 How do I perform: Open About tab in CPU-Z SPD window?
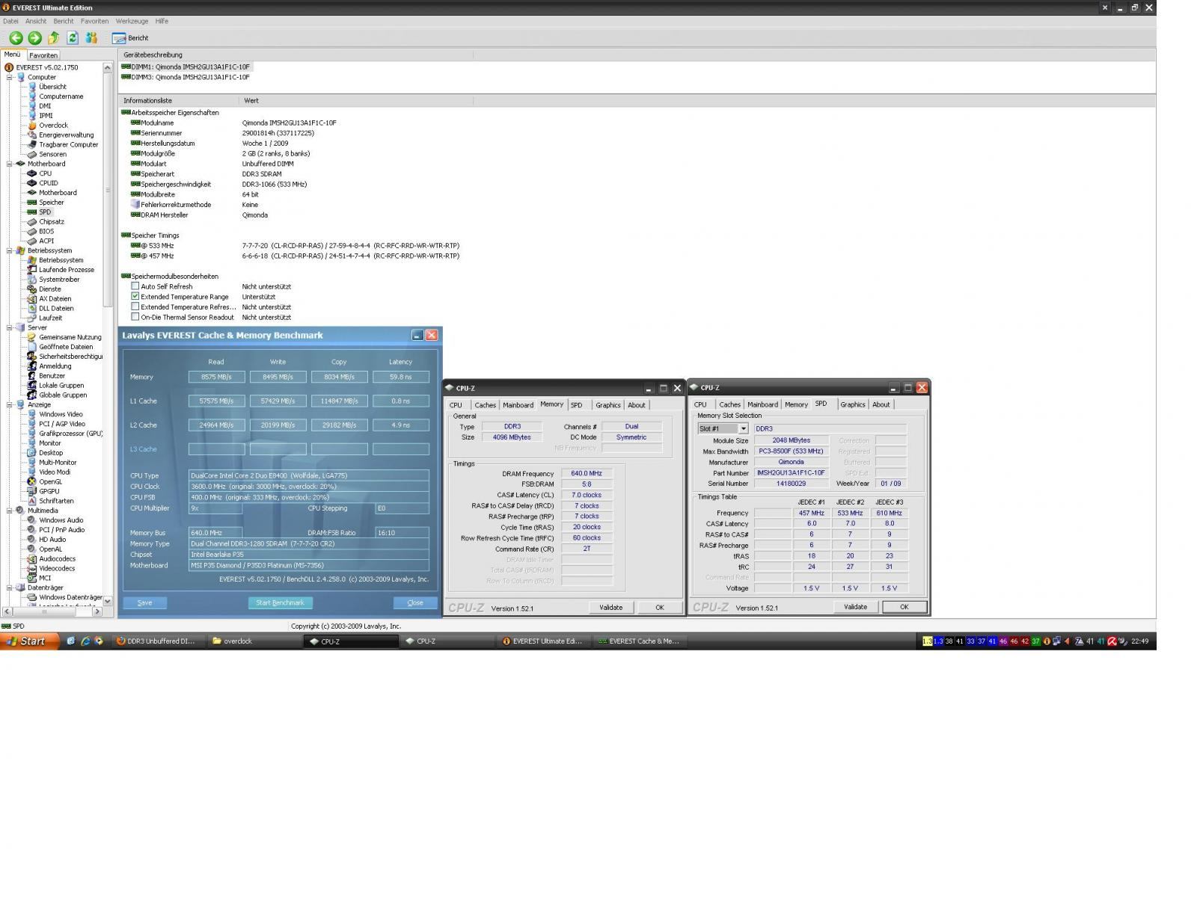pyautogui.click(x=881, y=404)
